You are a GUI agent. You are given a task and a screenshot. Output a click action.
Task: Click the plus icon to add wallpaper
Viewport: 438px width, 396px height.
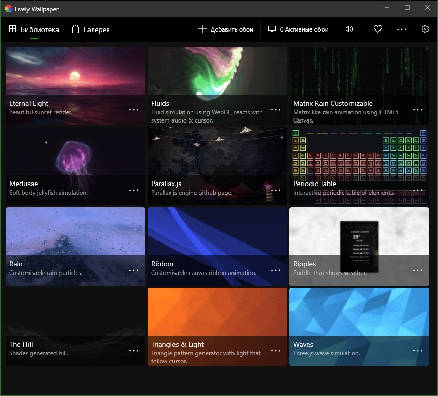pyautogui.click(x=202, y=29)
